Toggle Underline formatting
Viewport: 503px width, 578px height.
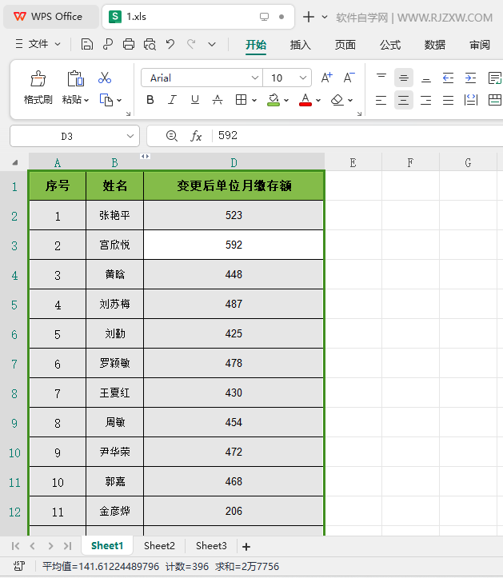tap(195, 100)
